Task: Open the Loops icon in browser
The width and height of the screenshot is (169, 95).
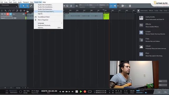Action: pos(141,32)
